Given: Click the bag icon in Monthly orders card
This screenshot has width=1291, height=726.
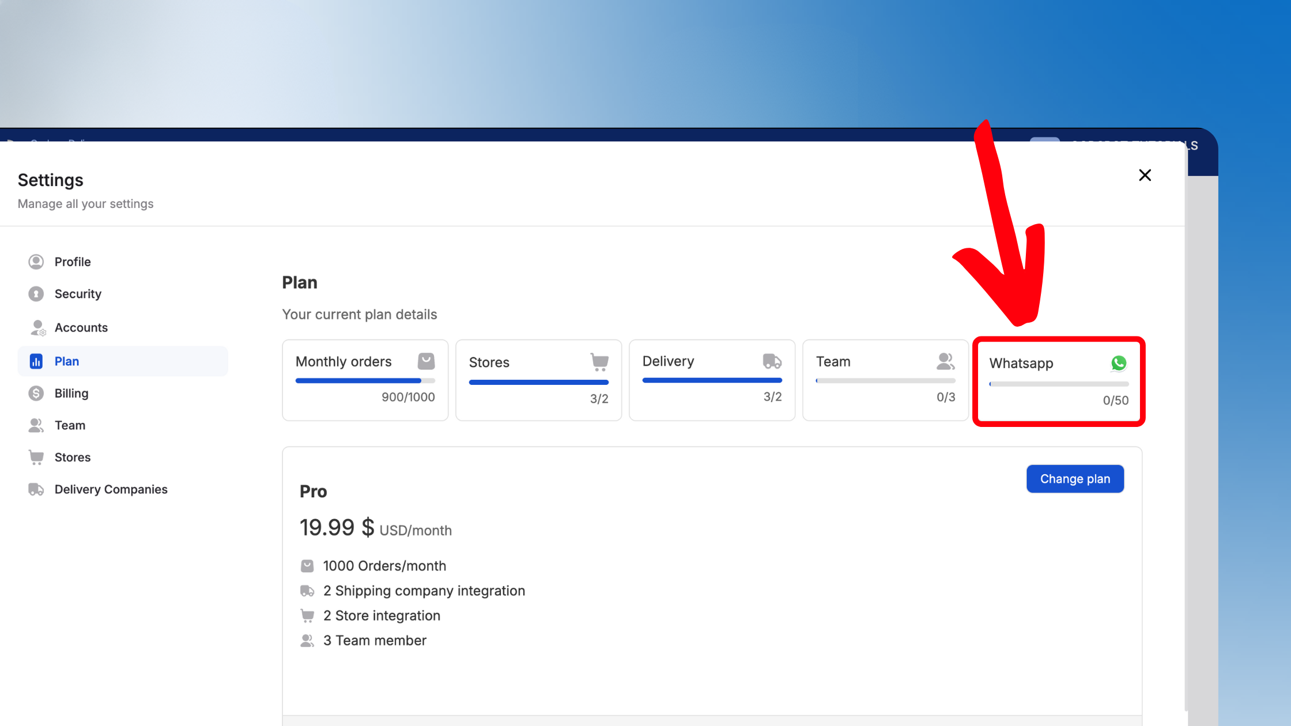Looking at the screenshot, I should click(426, 361).
